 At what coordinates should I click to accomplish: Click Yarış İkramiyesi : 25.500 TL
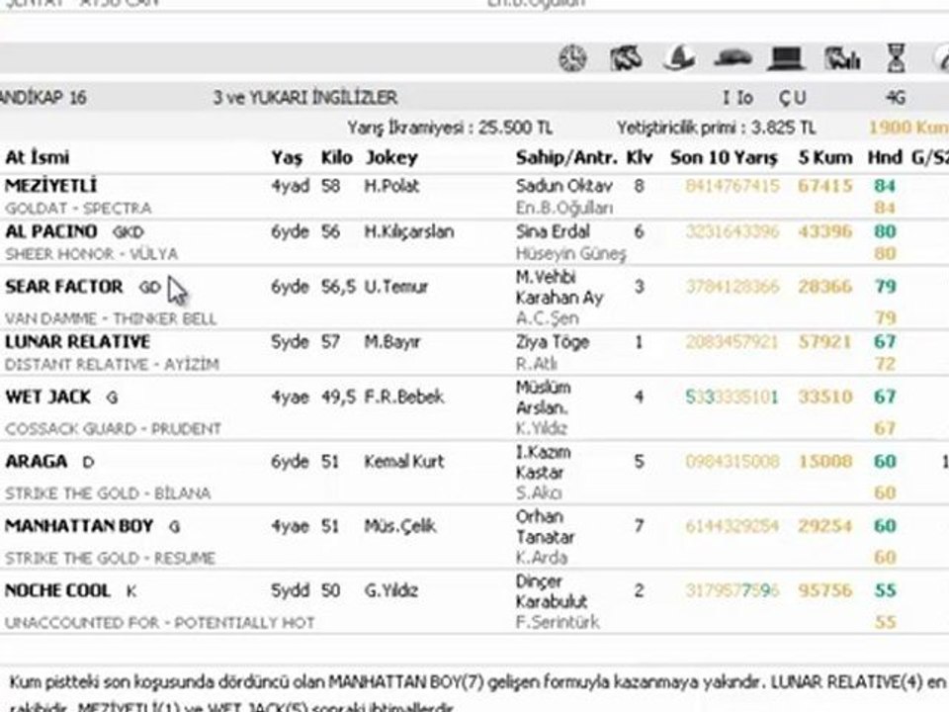(x=450, y=129)
